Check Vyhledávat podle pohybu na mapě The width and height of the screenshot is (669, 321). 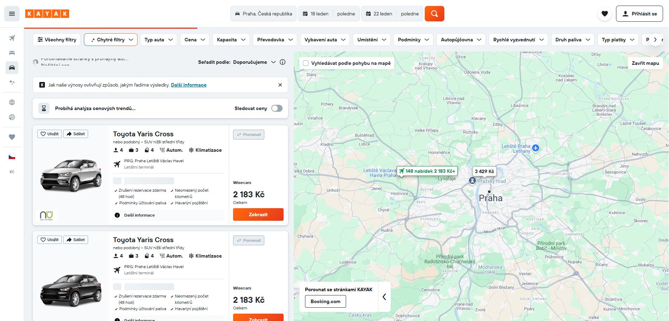306,63
